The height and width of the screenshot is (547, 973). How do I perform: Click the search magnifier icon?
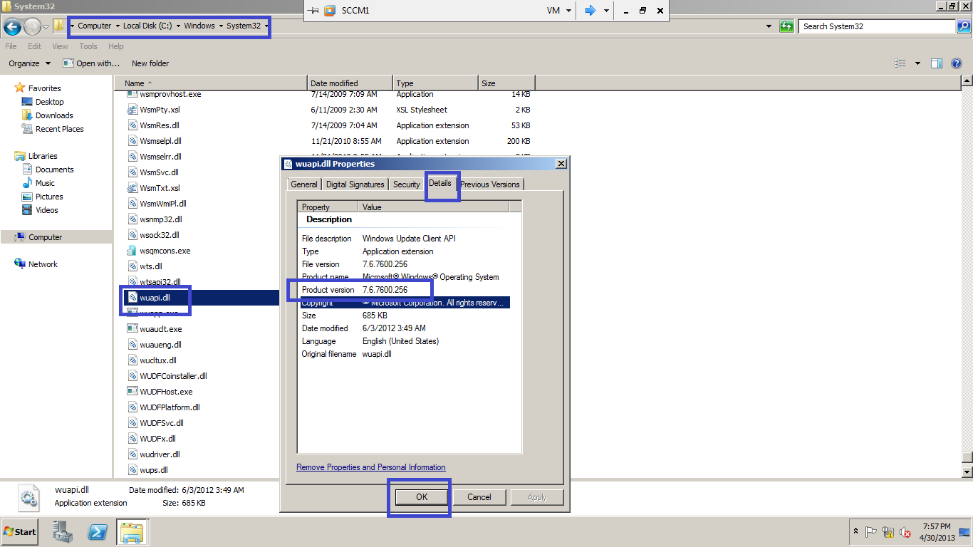click(963, 26)
